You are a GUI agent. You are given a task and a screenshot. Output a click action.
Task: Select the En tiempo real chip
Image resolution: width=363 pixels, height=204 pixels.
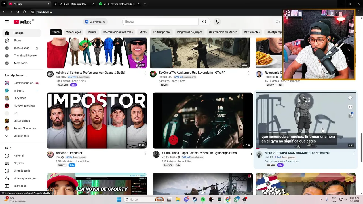[x=162, y=32]
